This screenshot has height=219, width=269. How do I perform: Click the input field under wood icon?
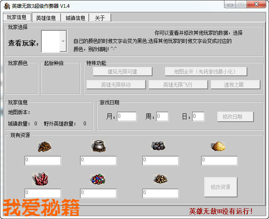click(43, 160)
